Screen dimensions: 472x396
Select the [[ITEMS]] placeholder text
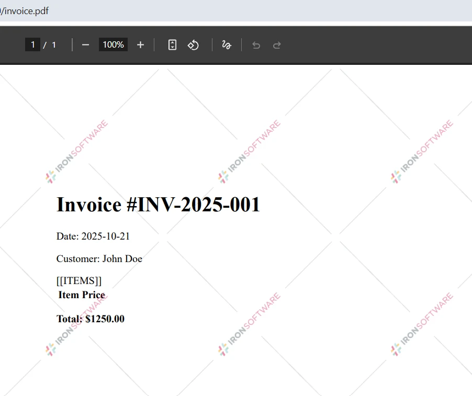click(x=79, y=280)
